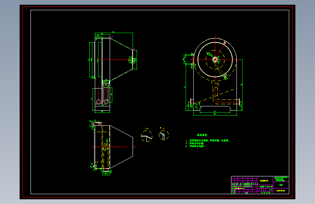Click the bottom width dimension under the wheel view base
The height and width of the screenshot is (204, 315).
click(215, 115)
